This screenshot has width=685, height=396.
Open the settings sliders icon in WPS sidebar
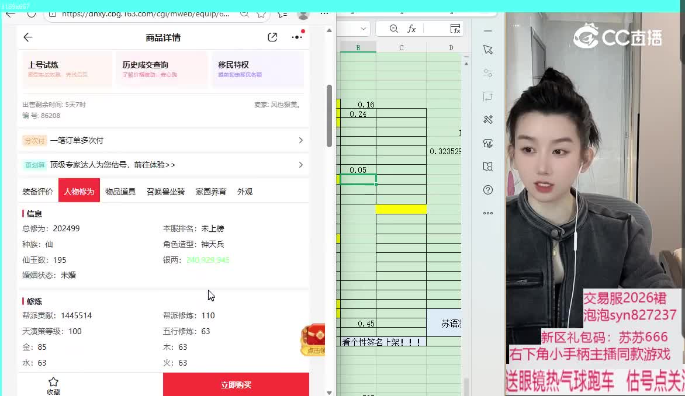tap(488, 73)
